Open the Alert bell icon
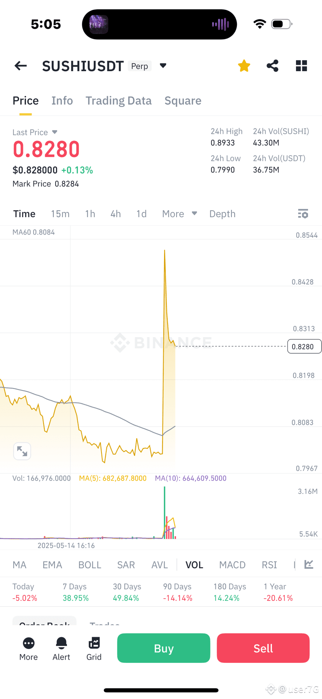 pos(61,649)
